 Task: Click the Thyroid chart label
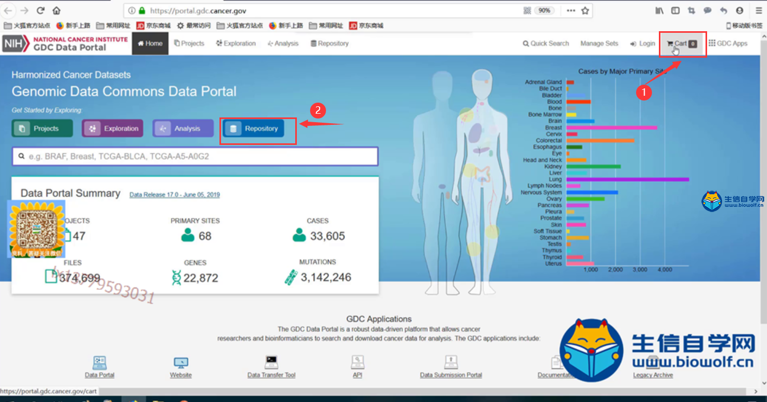click(552, 257)
